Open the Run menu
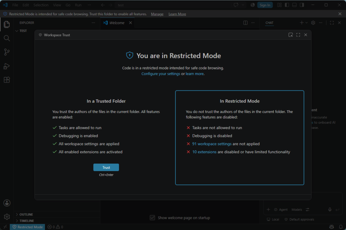The width and height of the screenshot is (346, 230). (78, 5)
